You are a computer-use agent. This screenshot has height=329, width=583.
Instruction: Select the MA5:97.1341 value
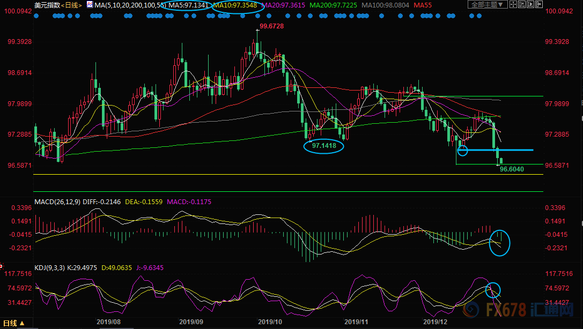coord(188,5)
